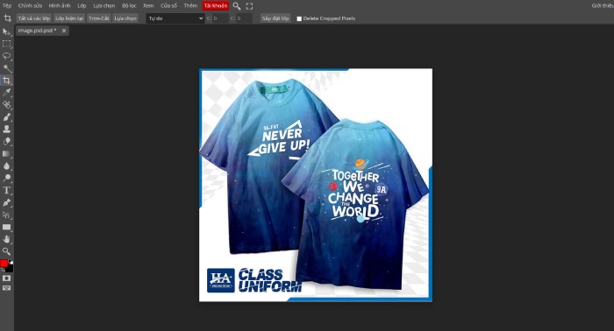Click the Tất cả các lớp button

pyautogui.click(x=34, y=18)
